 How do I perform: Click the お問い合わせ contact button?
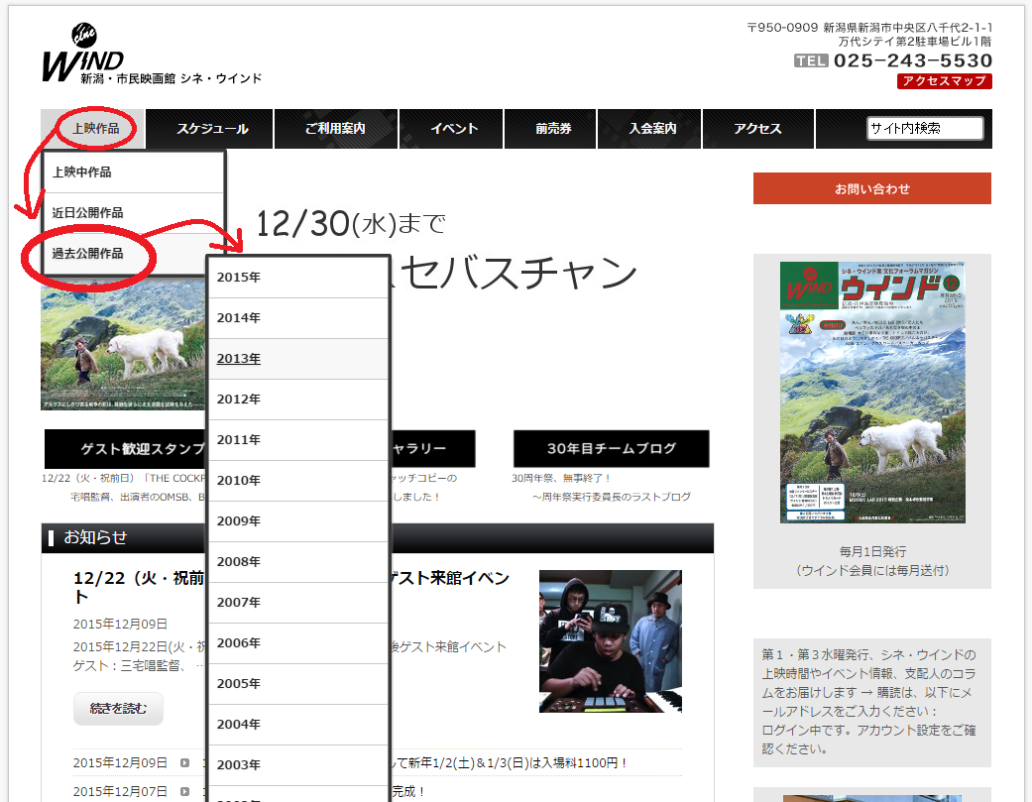click(x=870, y=187)
